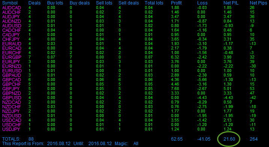Screen dimensions: 269x147
Task: Select the EURAUD symbol
Action: (12, 44)
